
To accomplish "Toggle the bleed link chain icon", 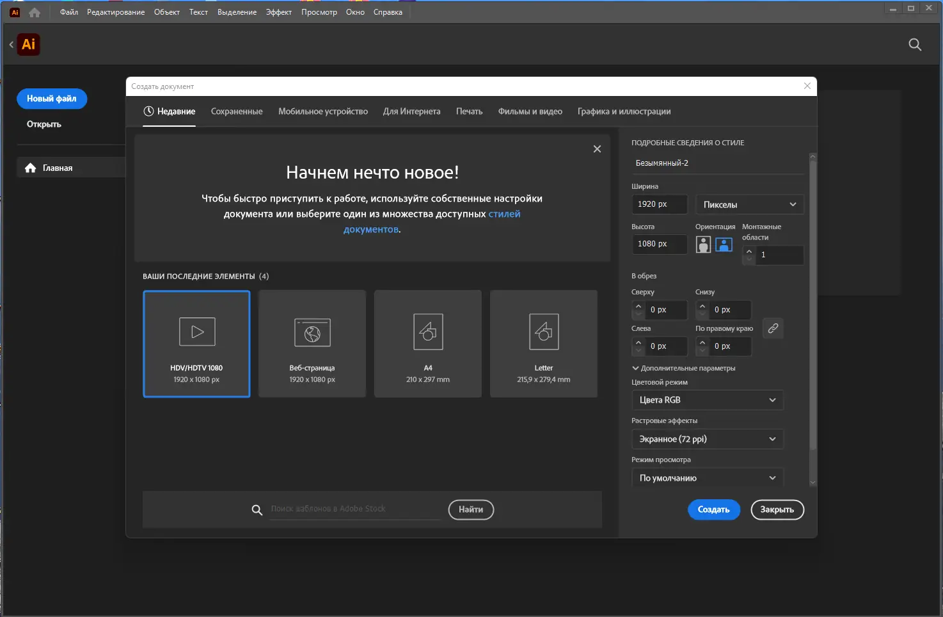I will click(773, 328).
